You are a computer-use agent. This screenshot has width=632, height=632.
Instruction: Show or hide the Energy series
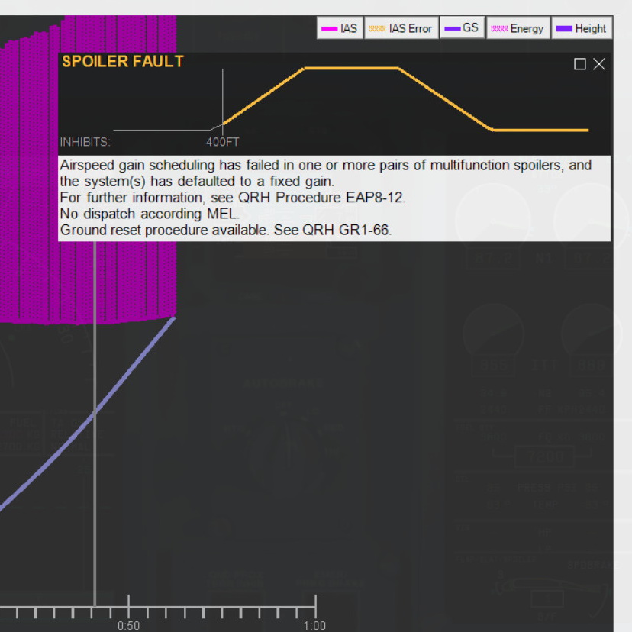coord(518,28)
